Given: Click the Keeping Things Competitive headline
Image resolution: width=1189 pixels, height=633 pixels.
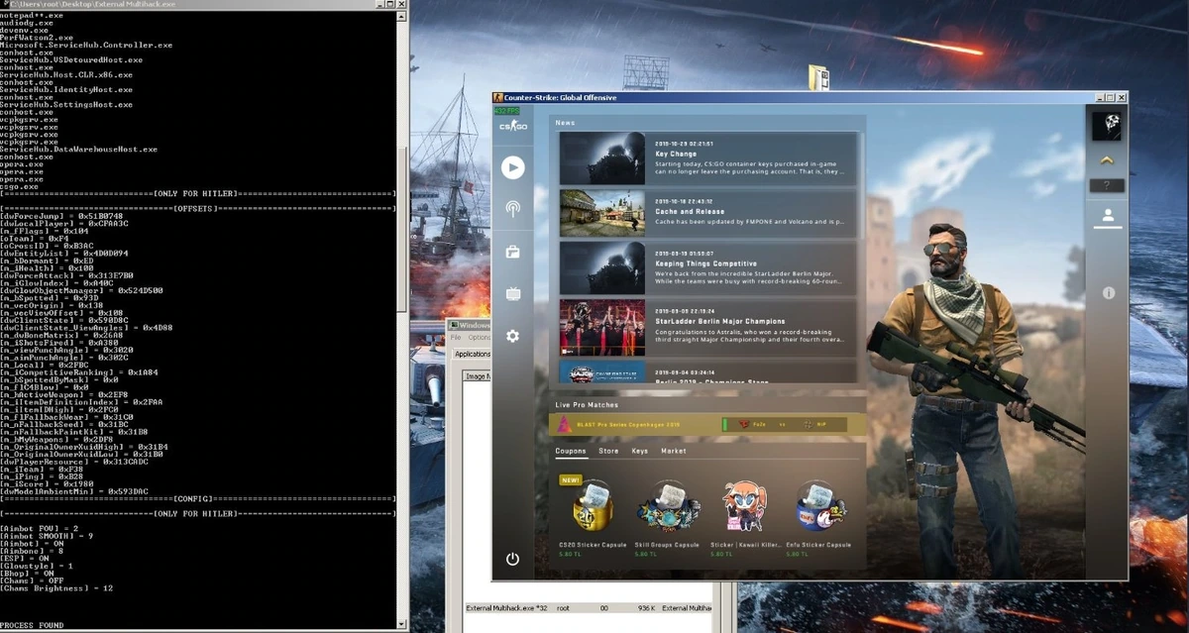Looking at the screenshot, I should (x=707, y=265).
